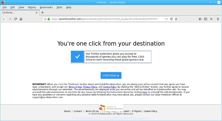This screenshot has height=121, width=222.
Task: Click the forward navigation arrow
Action: (x=10, y=19)
